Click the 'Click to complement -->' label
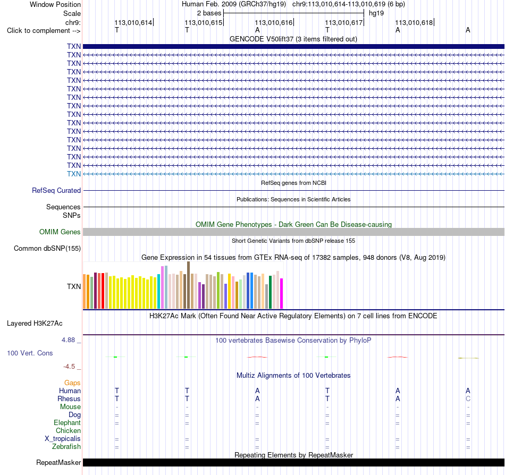The height and width of the screenshot is (475, 505). (44, 31)
